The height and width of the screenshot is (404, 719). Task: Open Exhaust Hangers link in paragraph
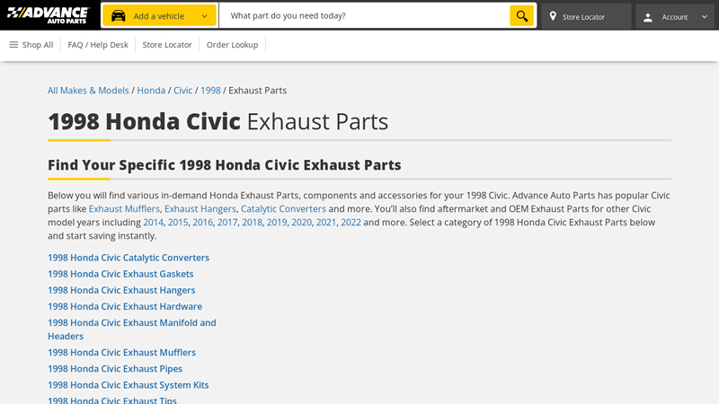click(x=200, y=209)
